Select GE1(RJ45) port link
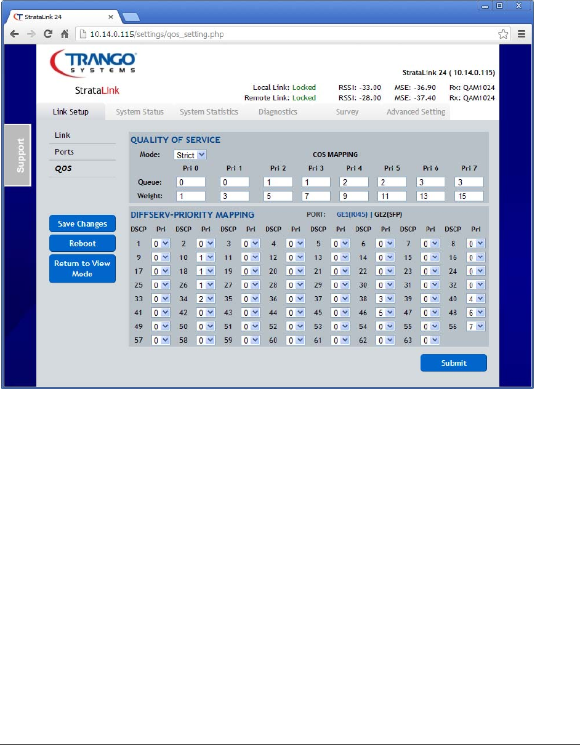Viewport: 580px width, 745px height. point(352,215)
